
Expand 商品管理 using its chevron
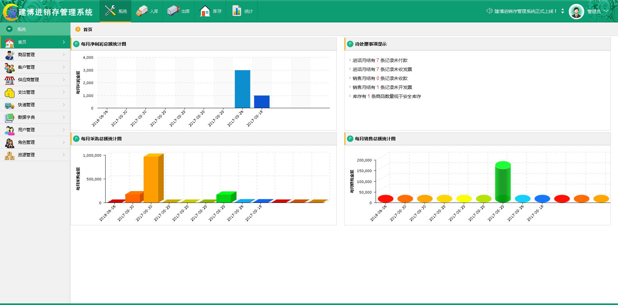64,55
